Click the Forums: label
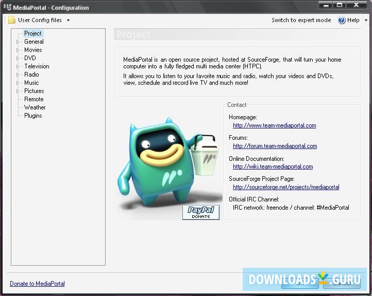The image size is (372, 296). [238, 138]
